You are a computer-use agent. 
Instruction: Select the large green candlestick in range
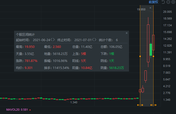pos(151,49)
